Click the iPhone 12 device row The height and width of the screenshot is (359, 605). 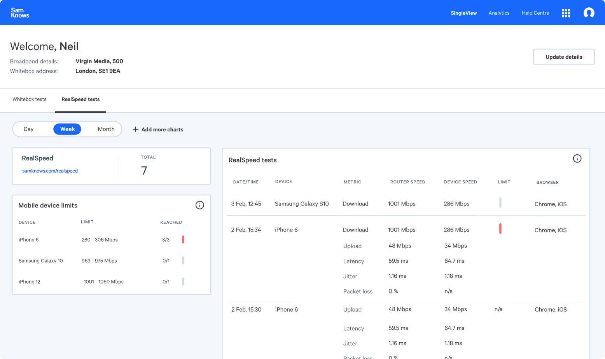coord(111,282)
